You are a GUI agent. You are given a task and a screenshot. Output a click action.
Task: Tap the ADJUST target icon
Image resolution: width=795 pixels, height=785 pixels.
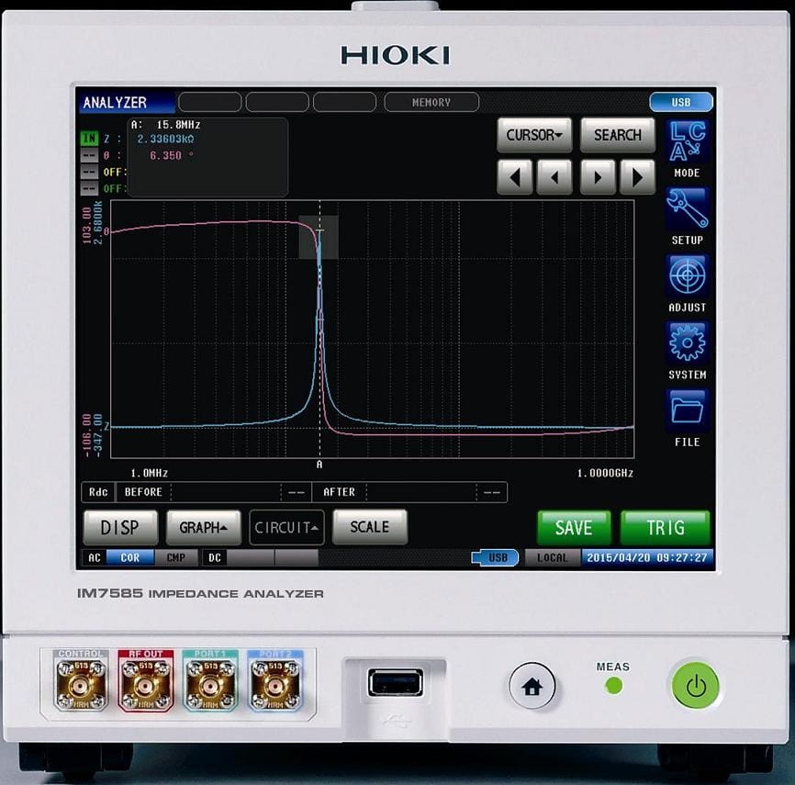point(687,276)
